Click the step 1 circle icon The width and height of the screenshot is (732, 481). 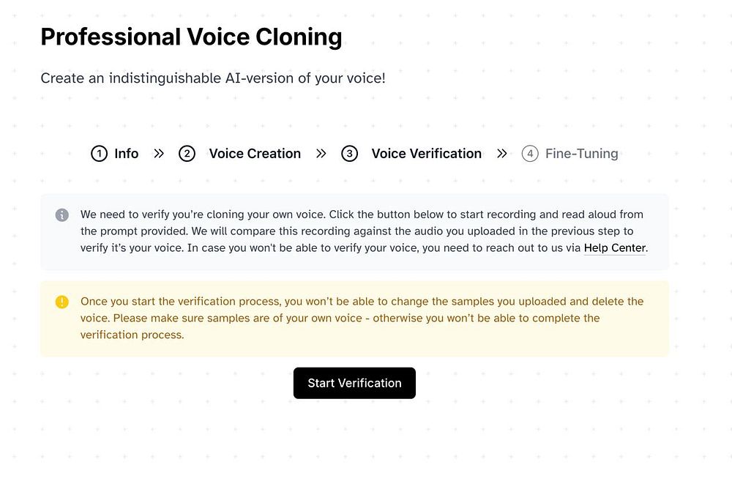click(99, 154)
